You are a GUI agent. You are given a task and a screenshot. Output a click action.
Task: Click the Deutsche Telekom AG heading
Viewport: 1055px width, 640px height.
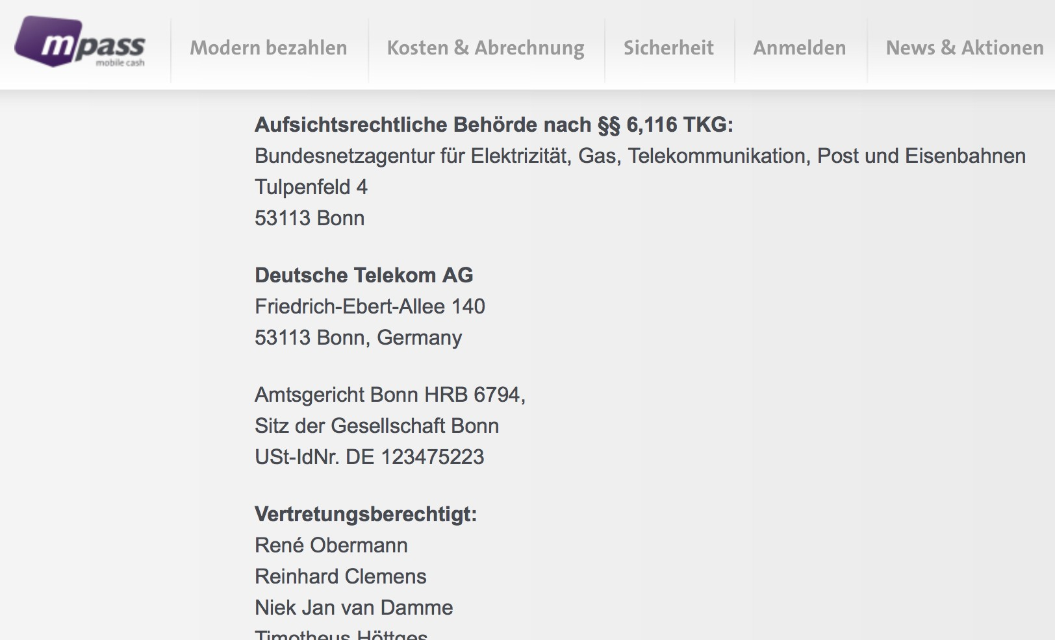coord(363,275)
